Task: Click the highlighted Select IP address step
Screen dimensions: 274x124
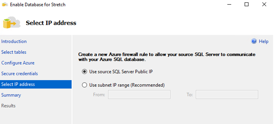Action: click(x=18, y=84)
